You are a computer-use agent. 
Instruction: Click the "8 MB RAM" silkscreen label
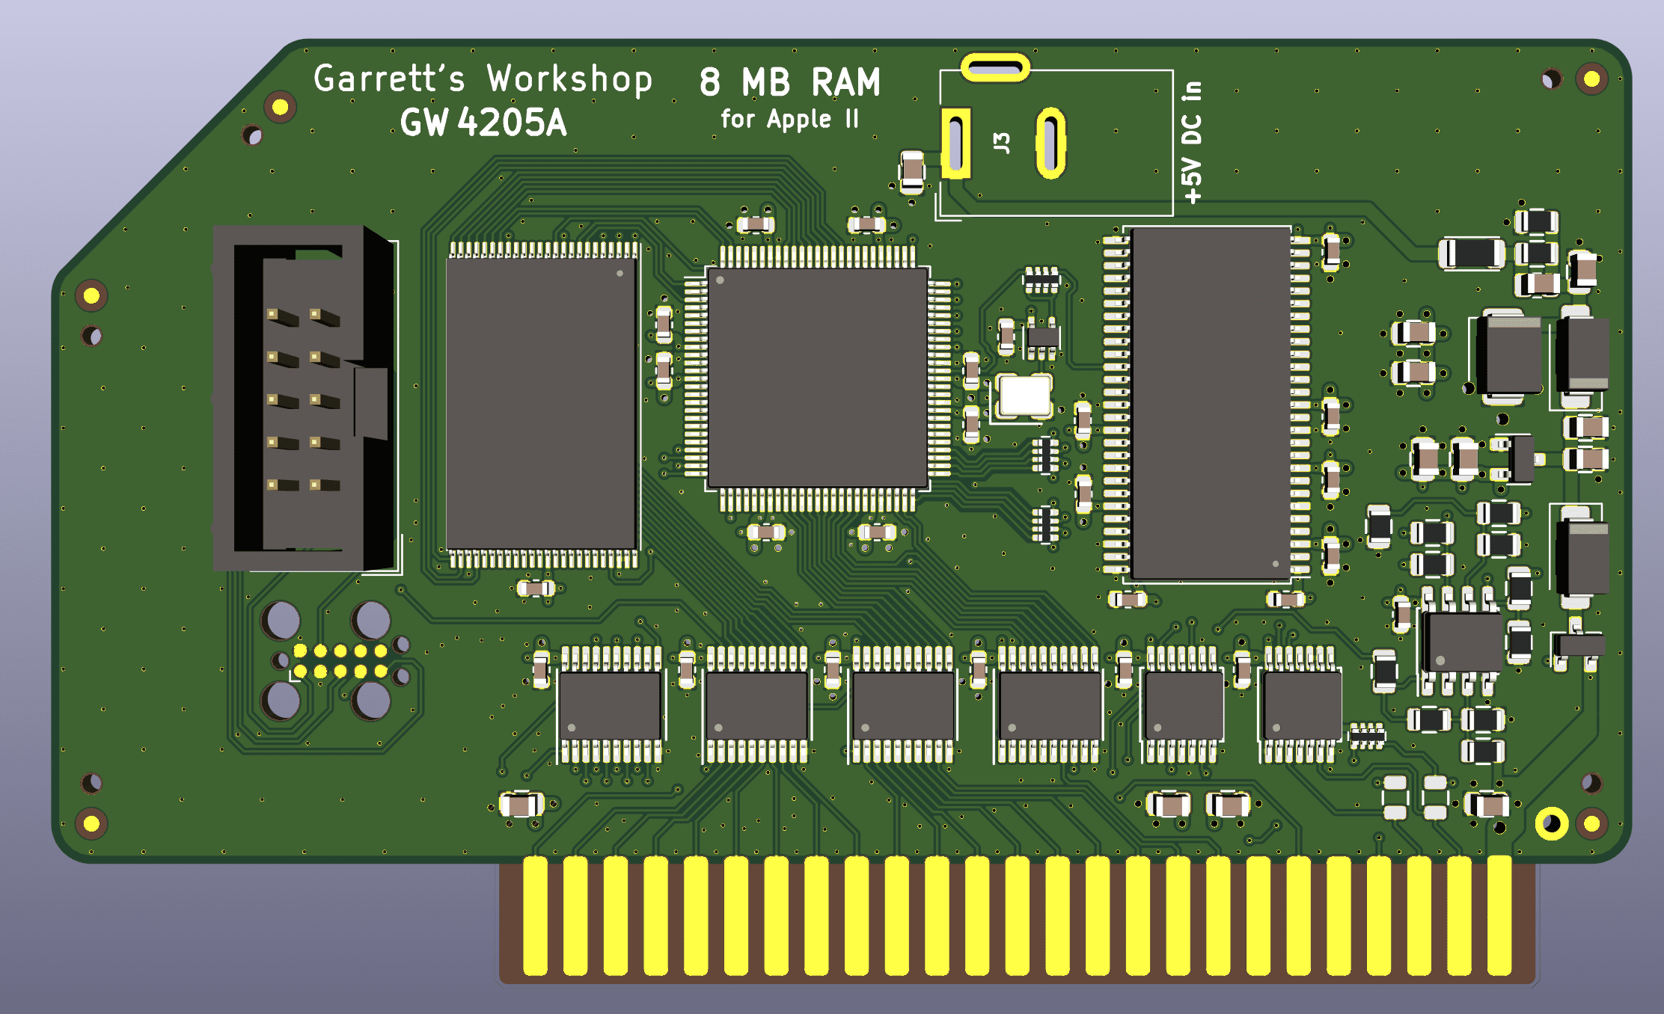790,82
